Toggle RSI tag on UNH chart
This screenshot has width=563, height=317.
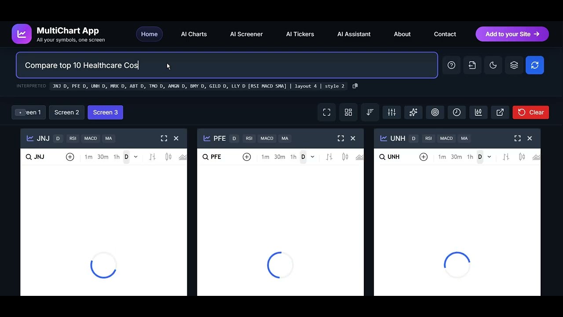pos(428,138)
